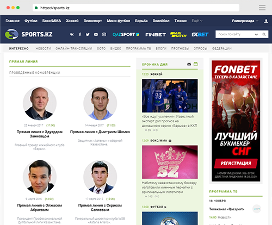Open the calendar icon in Хроника дня

tap(195, 64)
